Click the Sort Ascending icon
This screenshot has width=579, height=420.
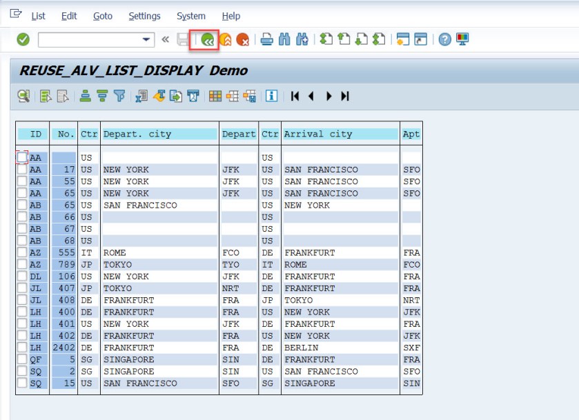[x=86, y=96]
